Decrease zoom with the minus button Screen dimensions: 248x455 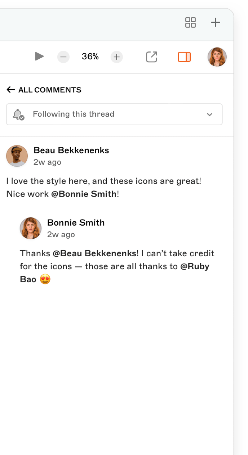click(x=63, y=57)
